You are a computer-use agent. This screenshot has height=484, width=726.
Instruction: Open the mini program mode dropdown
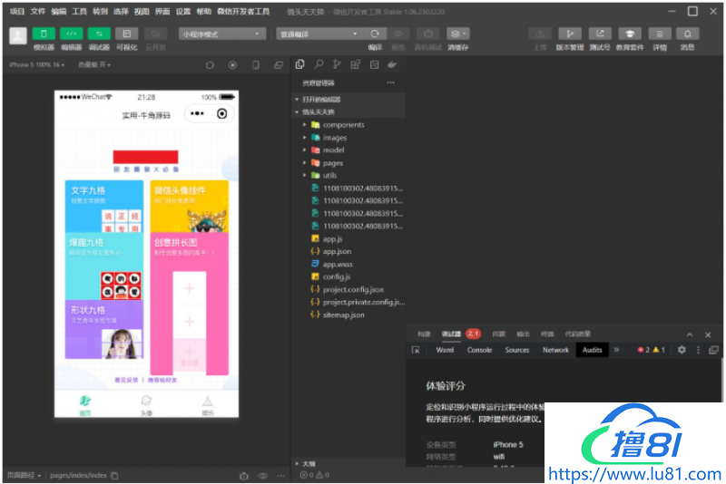coord(222,34)
